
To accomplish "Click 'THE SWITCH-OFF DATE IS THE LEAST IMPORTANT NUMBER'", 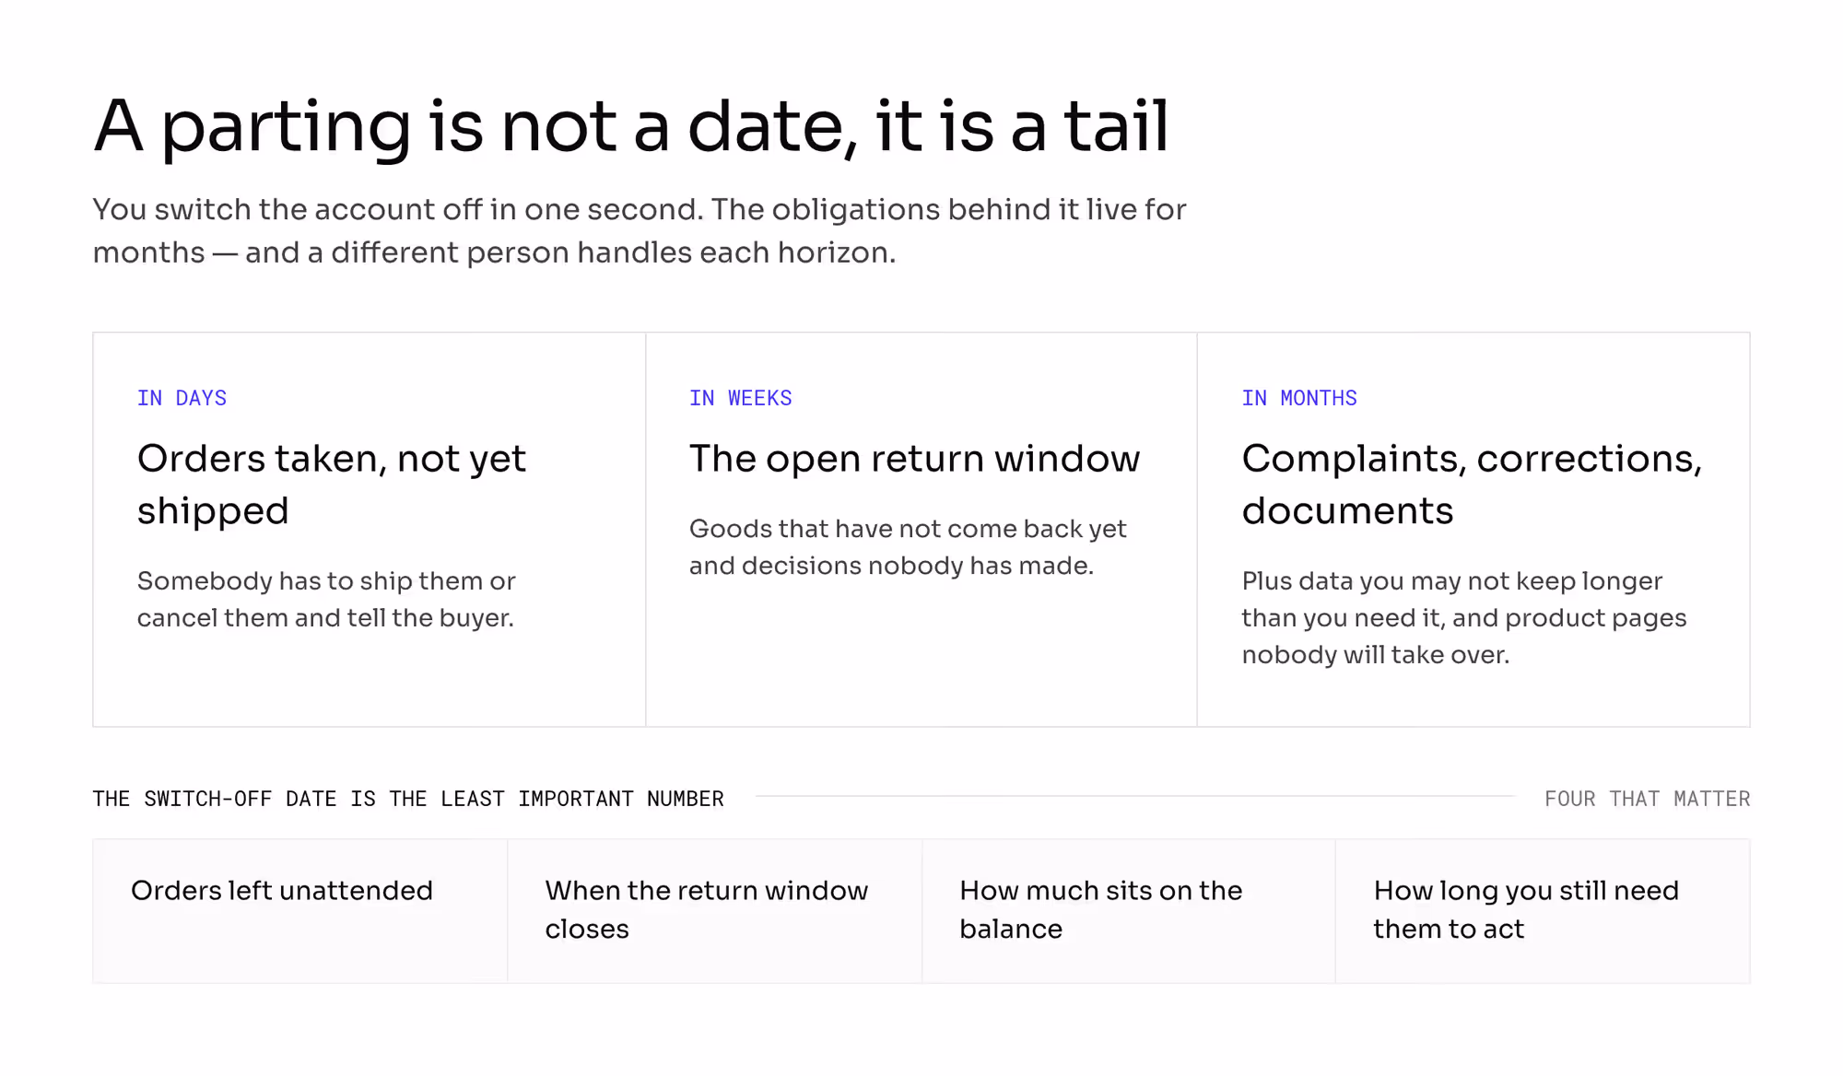I will coord(408,799).
